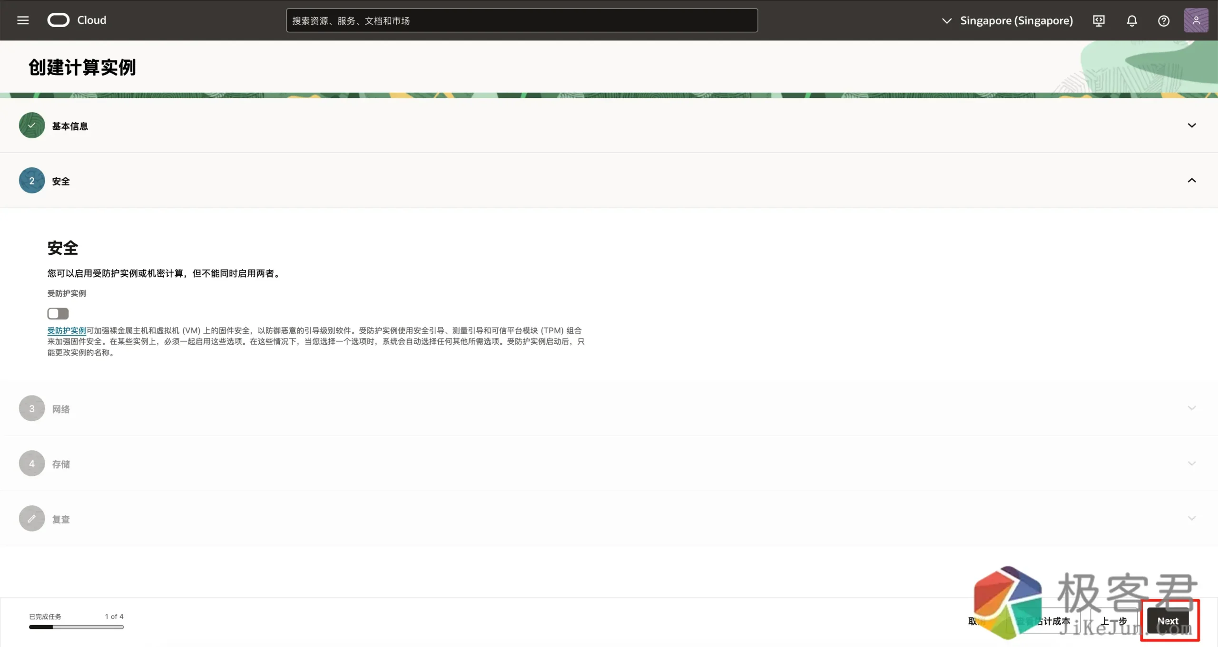Click the 已完成任务 progress bar
The width and height of the screenshot is (1218, 647).
coord(76,627)
